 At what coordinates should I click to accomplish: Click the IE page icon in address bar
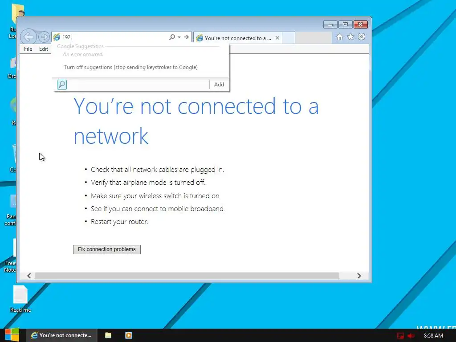click(57, 37)
